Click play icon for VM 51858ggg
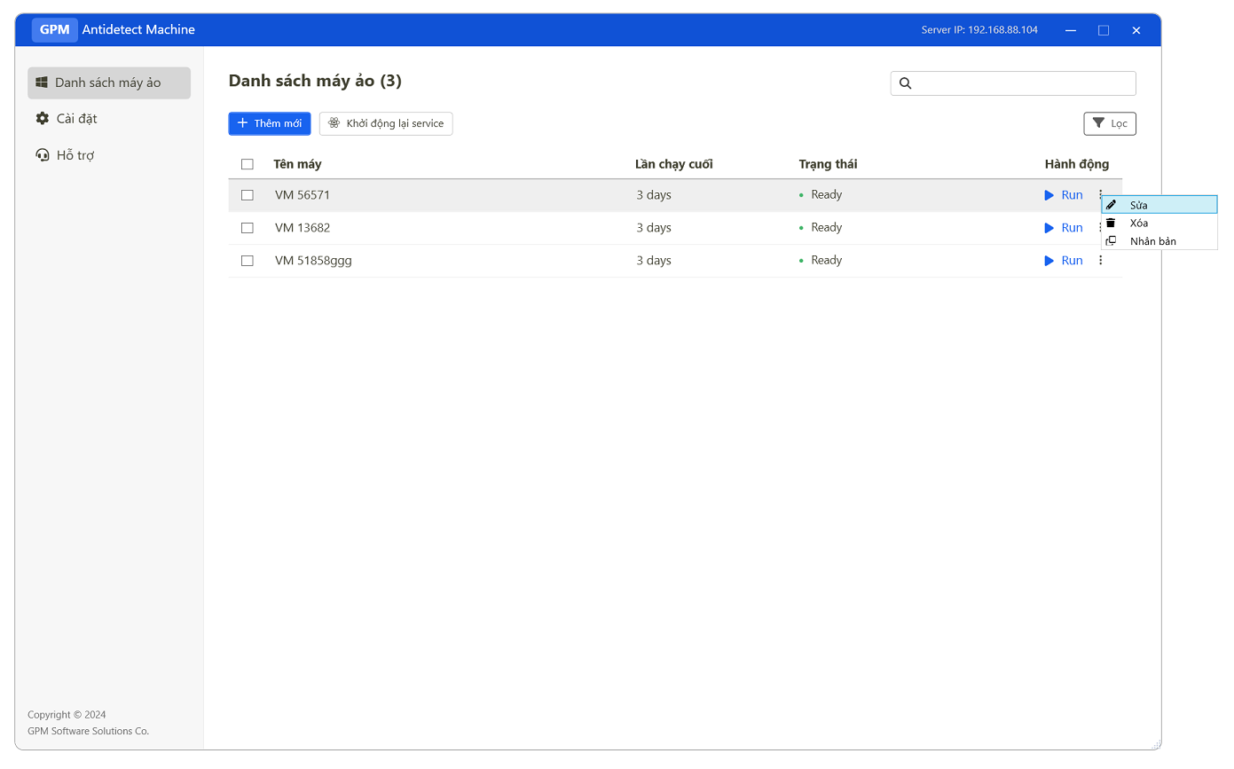This screenshot has width=1234, height=769. point(1049,261)
